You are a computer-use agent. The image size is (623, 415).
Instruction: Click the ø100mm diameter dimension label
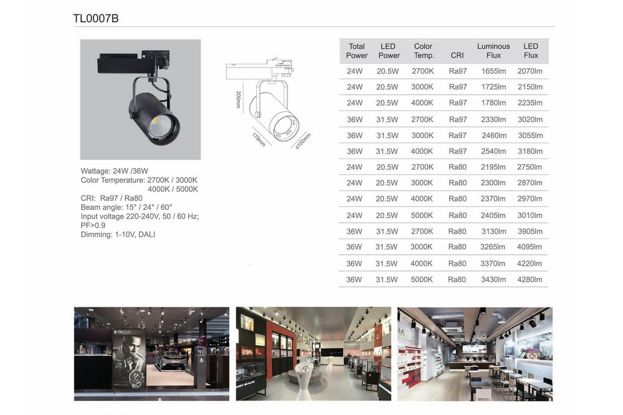click(303, 140)
